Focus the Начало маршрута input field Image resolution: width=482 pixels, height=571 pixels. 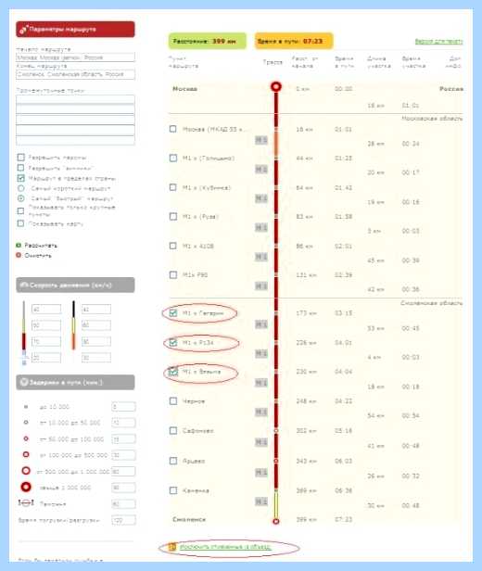[x=75, y=57]
